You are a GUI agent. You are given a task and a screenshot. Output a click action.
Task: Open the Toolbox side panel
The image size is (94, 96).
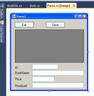pyautogui.click(x=2, y=11)
